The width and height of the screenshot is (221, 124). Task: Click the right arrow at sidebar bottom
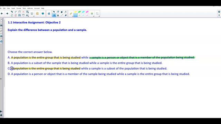(x=1, y=115)
